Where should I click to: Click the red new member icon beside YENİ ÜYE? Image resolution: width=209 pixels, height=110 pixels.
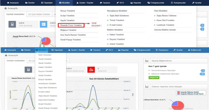(91, 70)
